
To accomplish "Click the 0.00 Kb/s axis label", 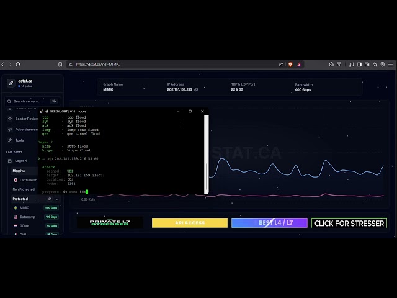I will pyautogui.click(x=88, y=199).
